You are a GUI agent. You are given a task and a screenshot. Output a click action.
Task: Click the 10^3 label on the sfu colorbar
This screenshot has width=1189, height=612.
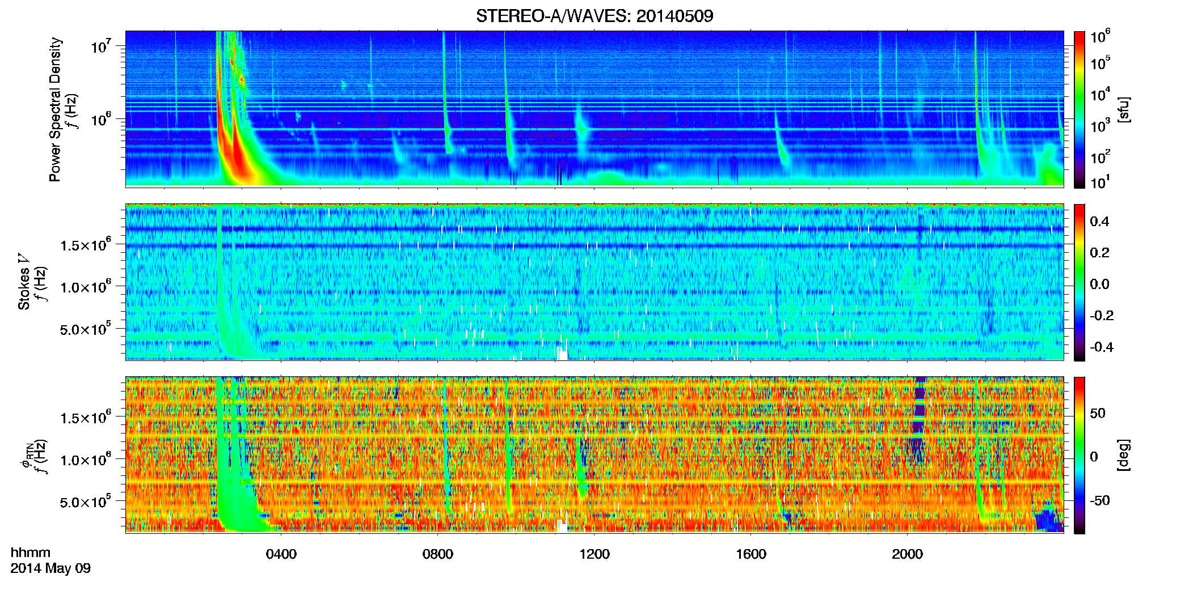pos(1100,125)
